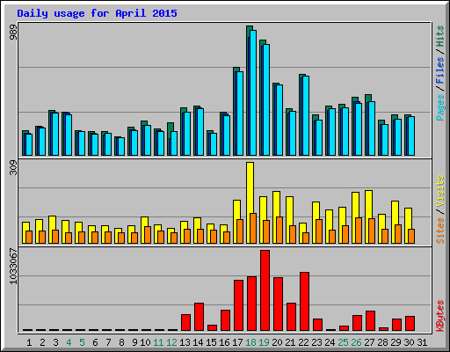The width and height of the screenshot is (450, 352).
Task: Click the orange sites bar for day 18
Action: 253,228
